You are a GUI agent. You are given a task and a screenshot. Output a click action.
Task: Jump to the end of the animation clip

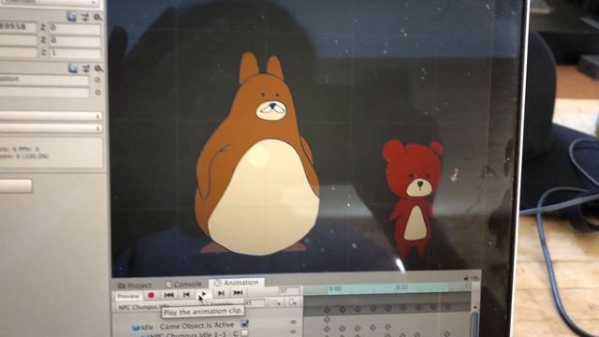[x=238, y=293]
